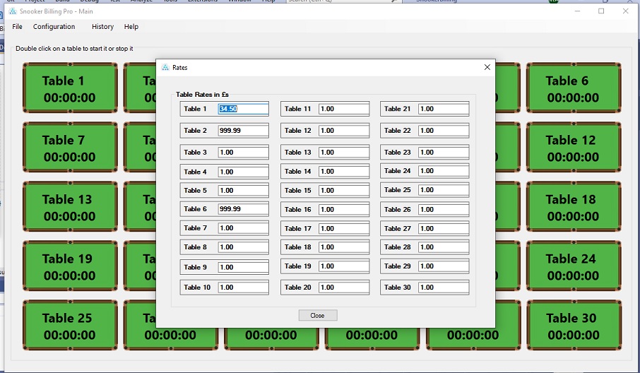Click the Table 24 rate field
The height and width of the screenshot is (373, 640).
(x=443, y=171)
